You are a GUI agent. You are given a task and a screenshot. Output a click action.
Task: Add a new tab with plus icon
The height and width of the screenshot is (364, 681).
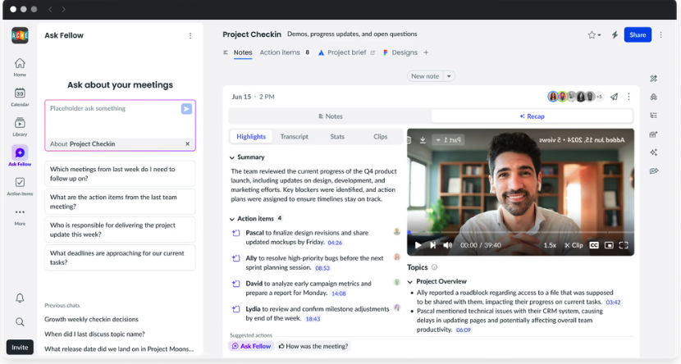(x=426, y=52)
